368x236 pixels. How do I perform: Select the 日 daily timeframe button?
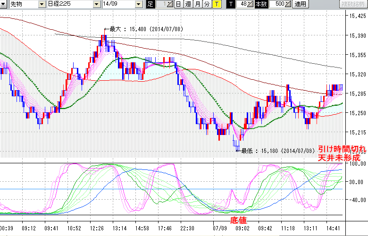pyautogui.click(x=178, y=4)
